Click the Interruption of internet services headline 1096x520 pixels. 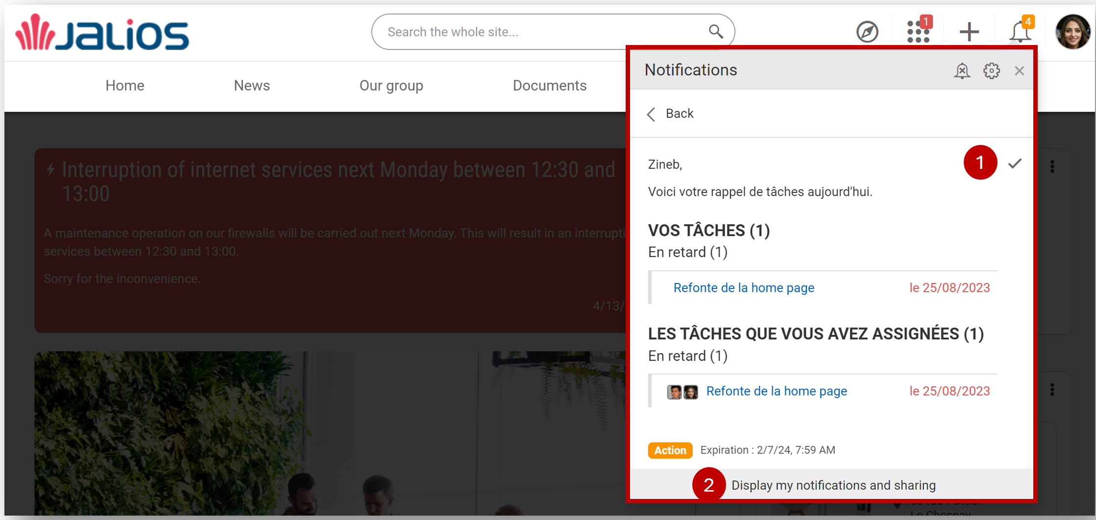pos(338,181)
